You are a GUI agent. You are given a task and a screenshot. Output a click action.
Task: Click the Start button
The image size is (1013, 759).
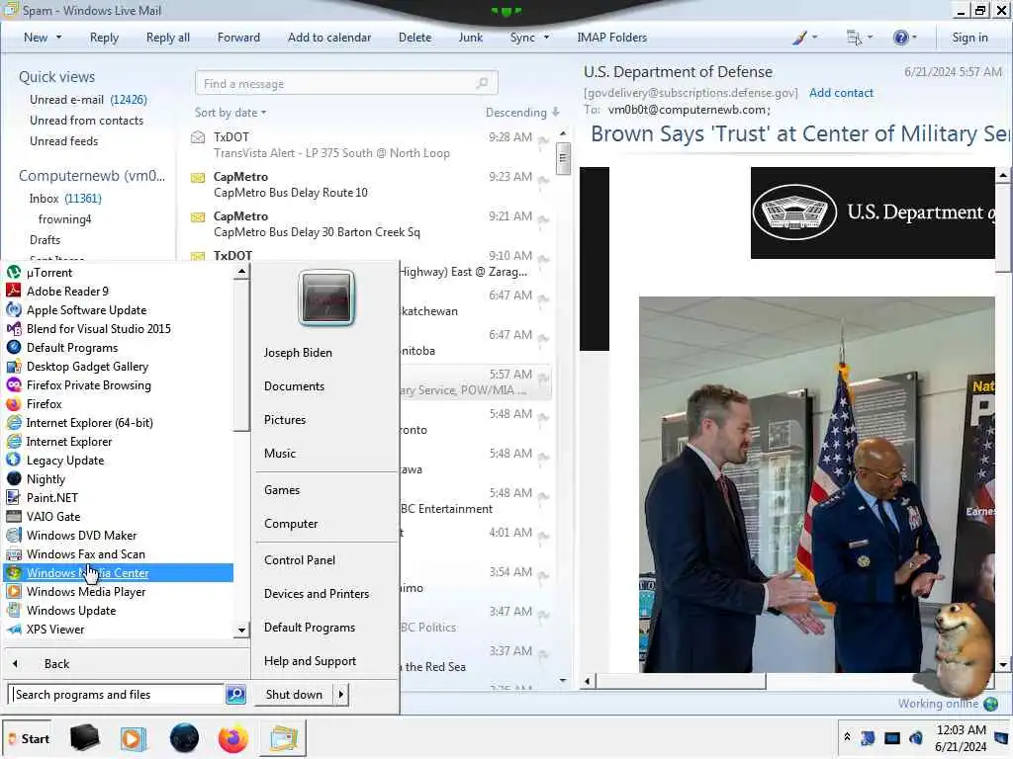coord(27,738)
